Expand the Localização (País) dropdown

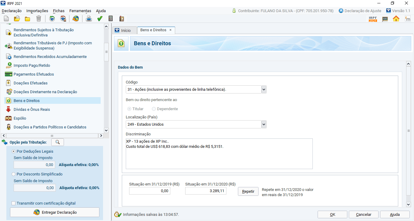(x=264, y=124)
